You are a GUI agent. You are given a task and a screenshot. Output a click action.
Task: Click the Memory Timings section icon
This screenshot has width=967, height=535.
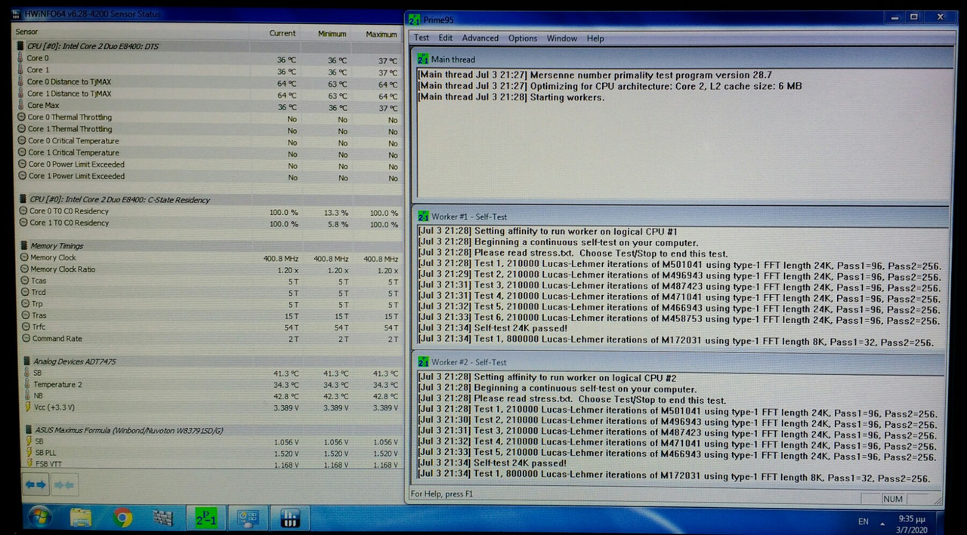(x=24, y=246)
